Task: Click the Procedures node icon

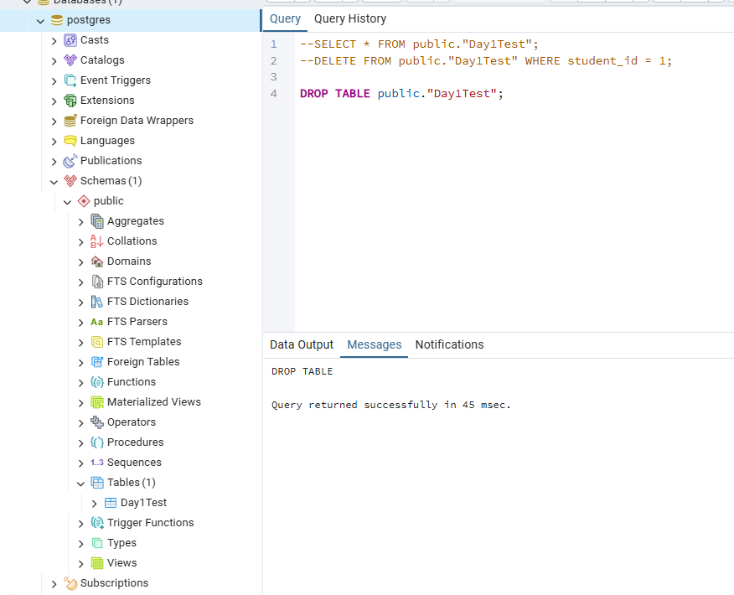Action: 97,442
